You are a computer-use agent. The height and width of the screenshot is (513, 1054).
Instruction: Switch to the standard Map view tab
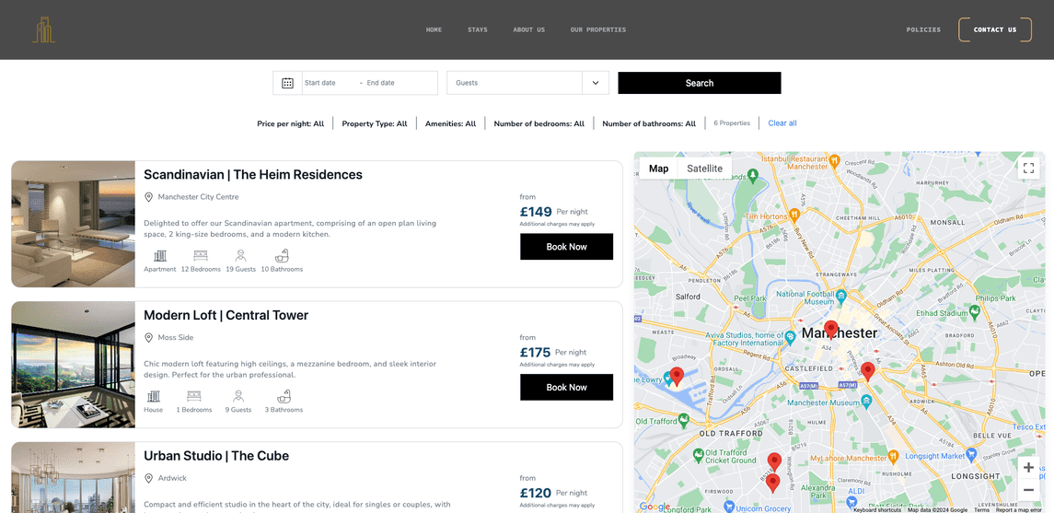pyautogui.click(x=659, y=169)
